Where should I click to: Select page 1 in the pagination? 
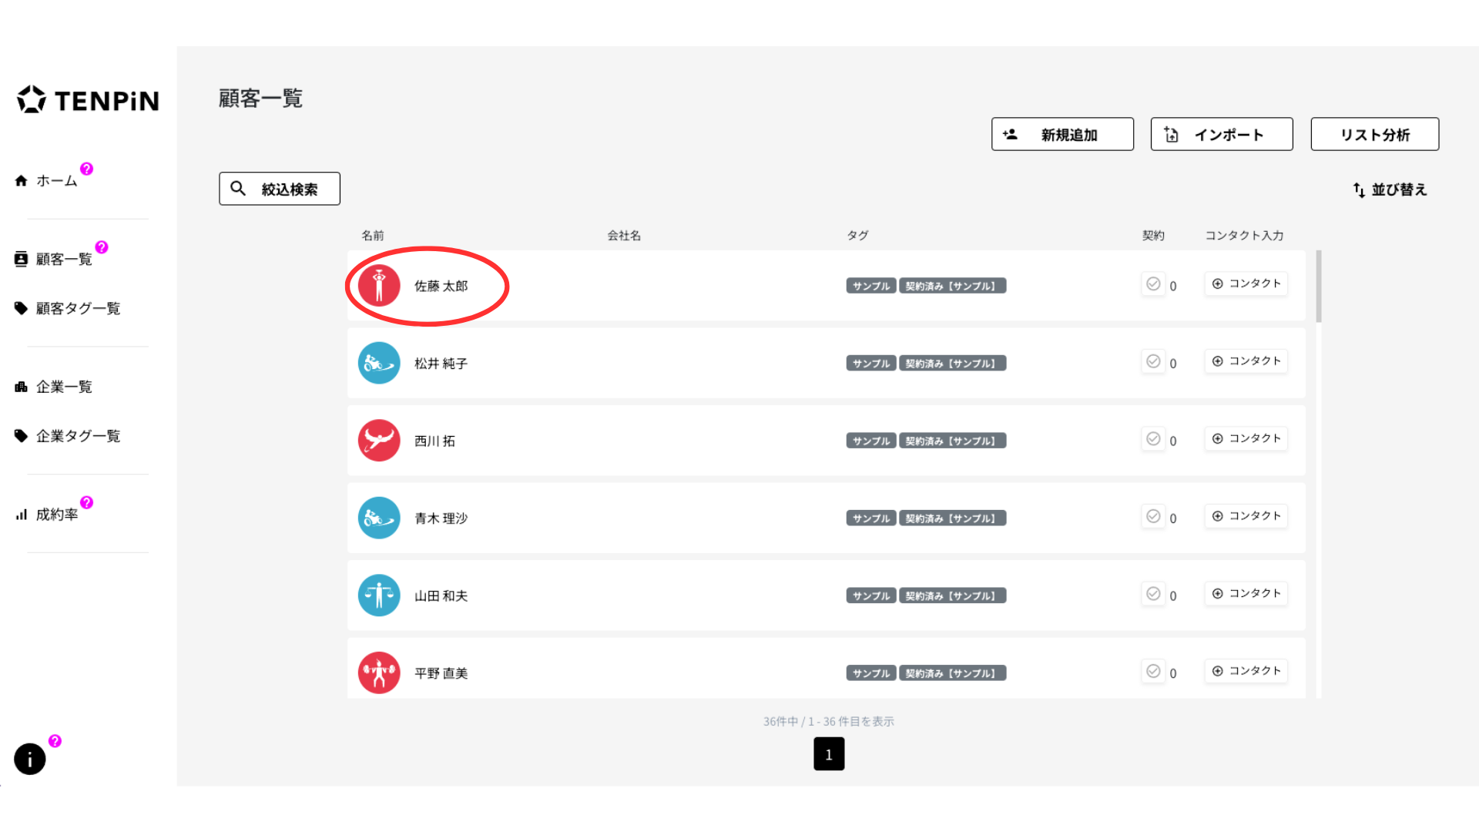point(829,754)
